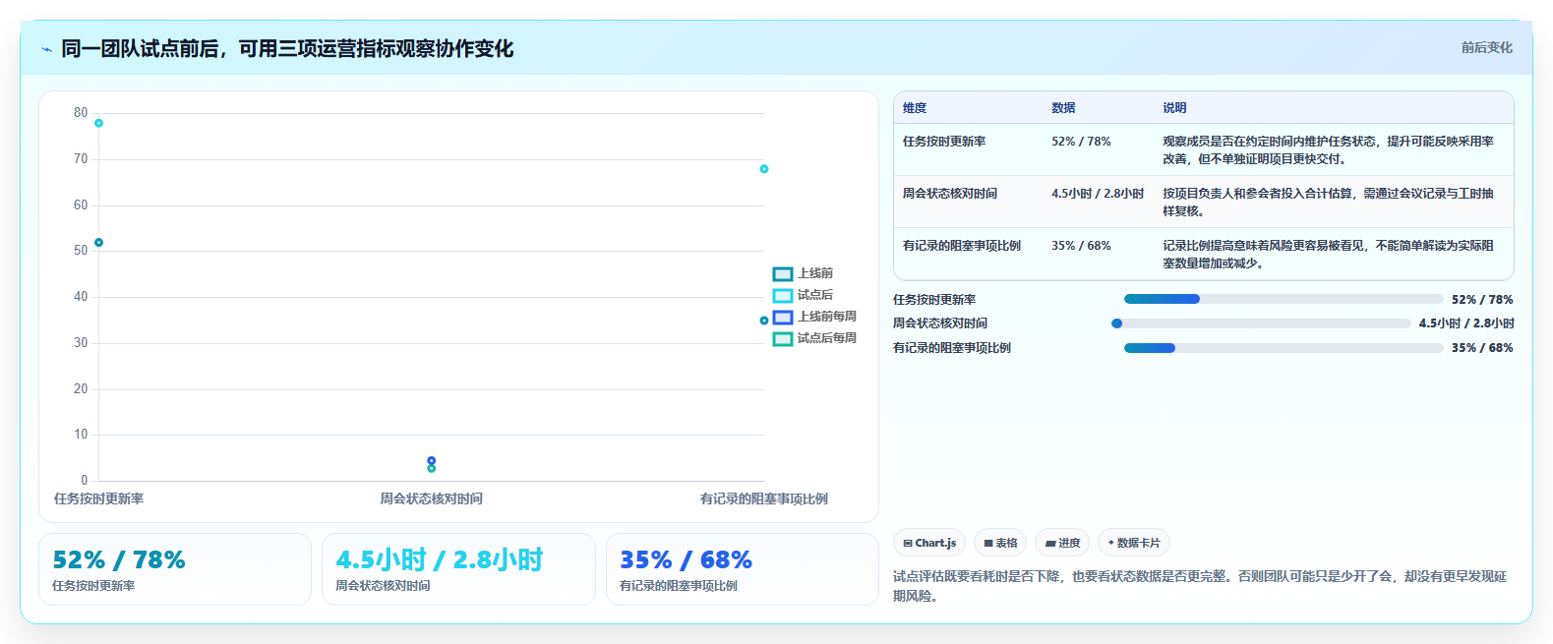The width and height of the screenshot is (1553, 644).
Task: Open the 4.5小时 / 2.8小时 stat card
Action: coord(458,569)
